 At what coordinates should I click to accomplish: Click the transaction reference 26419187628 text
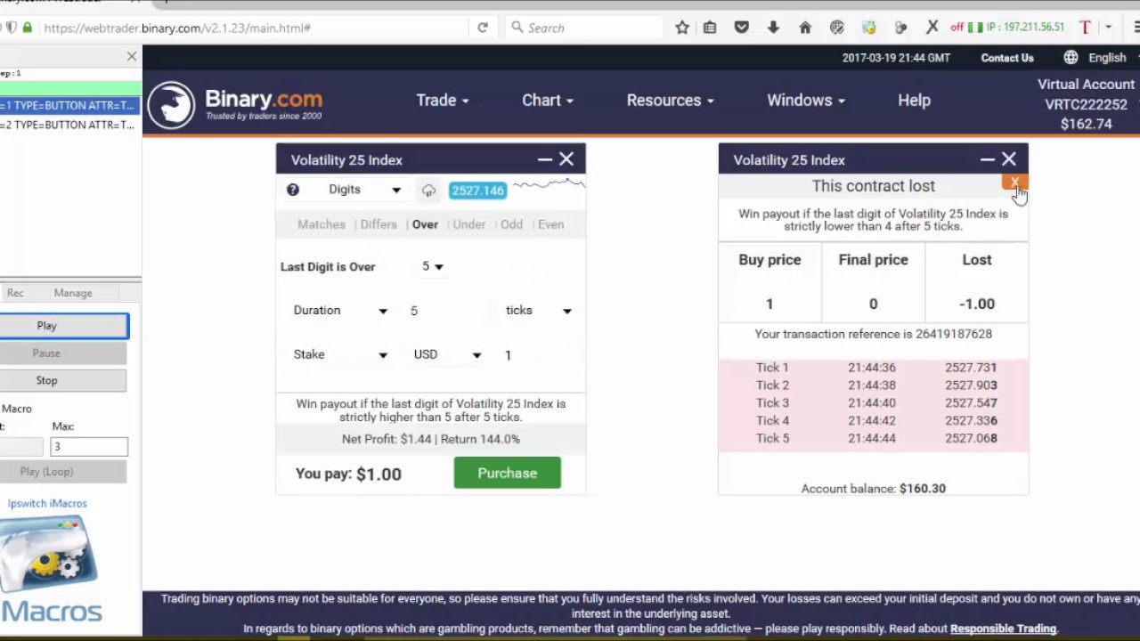[873, 334]
